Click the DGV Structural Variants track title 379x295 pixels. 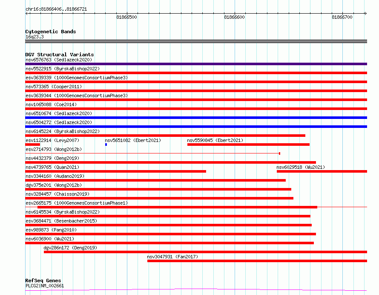[60, 55]
